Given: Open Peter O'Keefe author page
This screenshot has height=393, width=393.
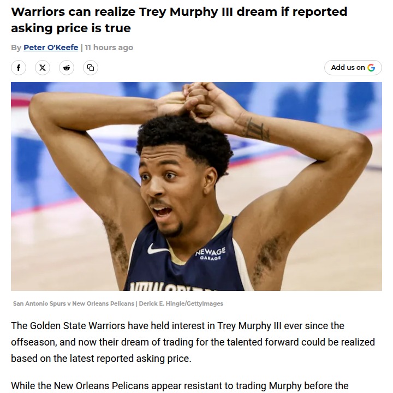Looking at the screenshot, I should (51, 47).
